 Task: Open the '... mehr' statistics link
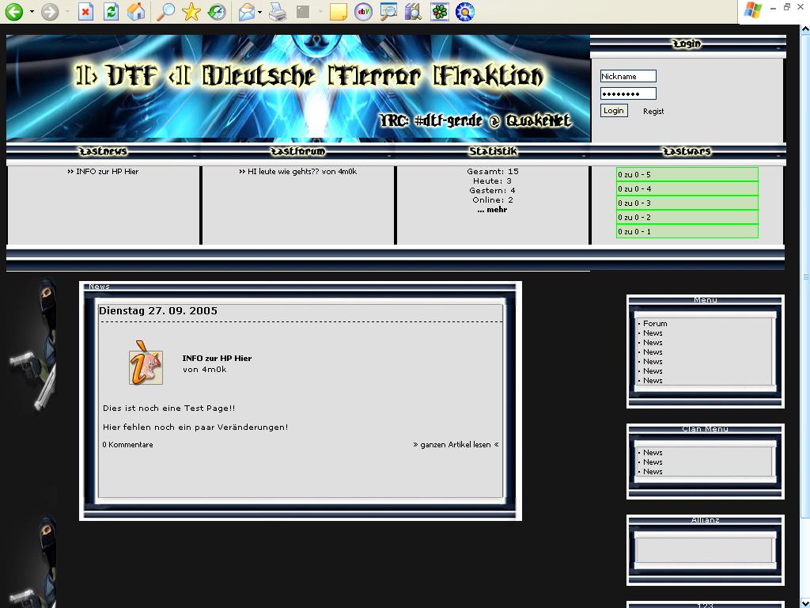click(492, 210)
